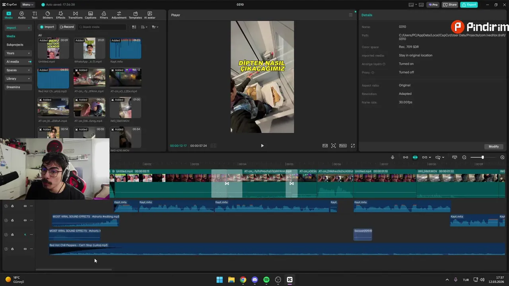509x286 pixels.
Task: Toggle main track magnet
Action: 405,157
